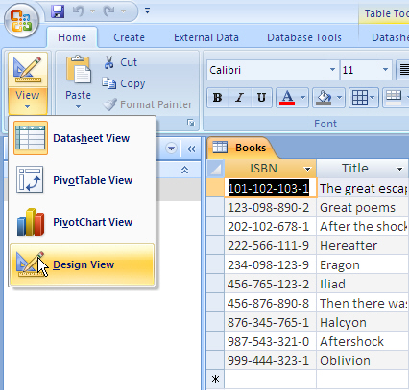
Task: Click the Paste clipboard icon
Action: coord(79,70)
